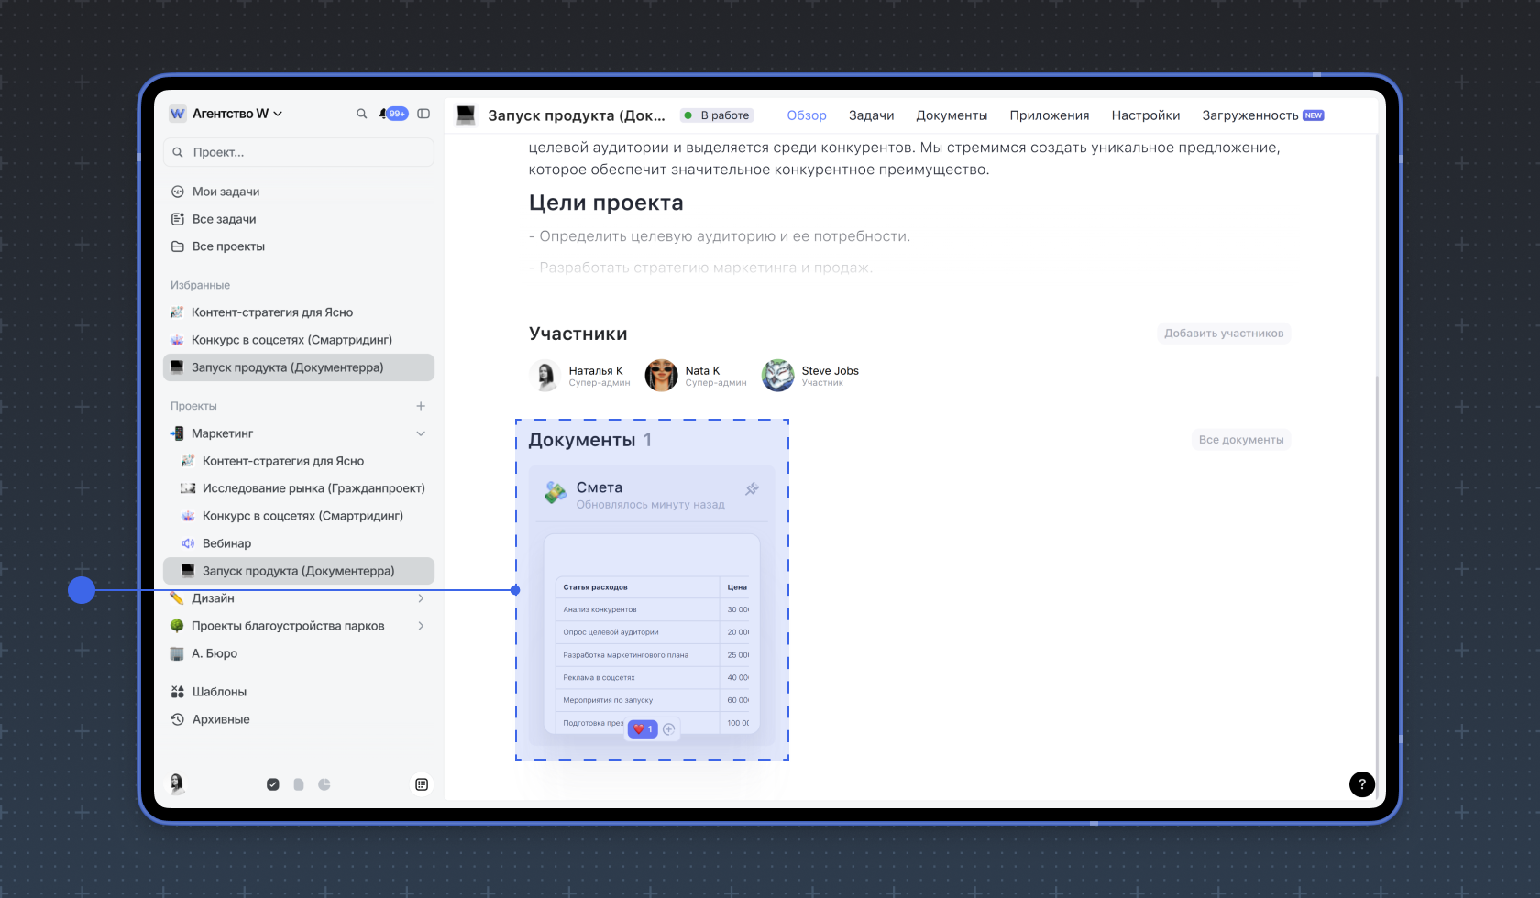Pin the Смета document
This screenshot has width=1540, height=898.
click(752, 488)
